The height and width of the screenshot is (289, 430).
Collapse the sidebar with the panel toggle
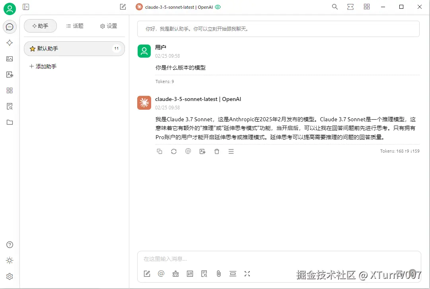coord(25,7)
